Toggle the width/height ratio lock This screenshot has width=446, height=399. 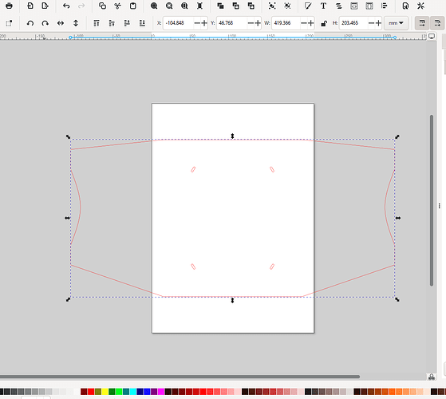click(x=324, y=23)
